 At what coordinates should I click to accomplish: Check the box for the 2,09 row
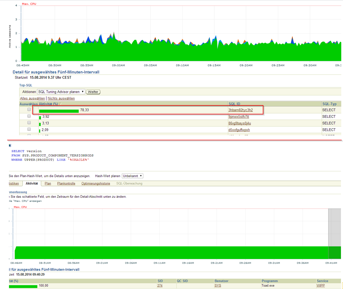pos(29,129)
